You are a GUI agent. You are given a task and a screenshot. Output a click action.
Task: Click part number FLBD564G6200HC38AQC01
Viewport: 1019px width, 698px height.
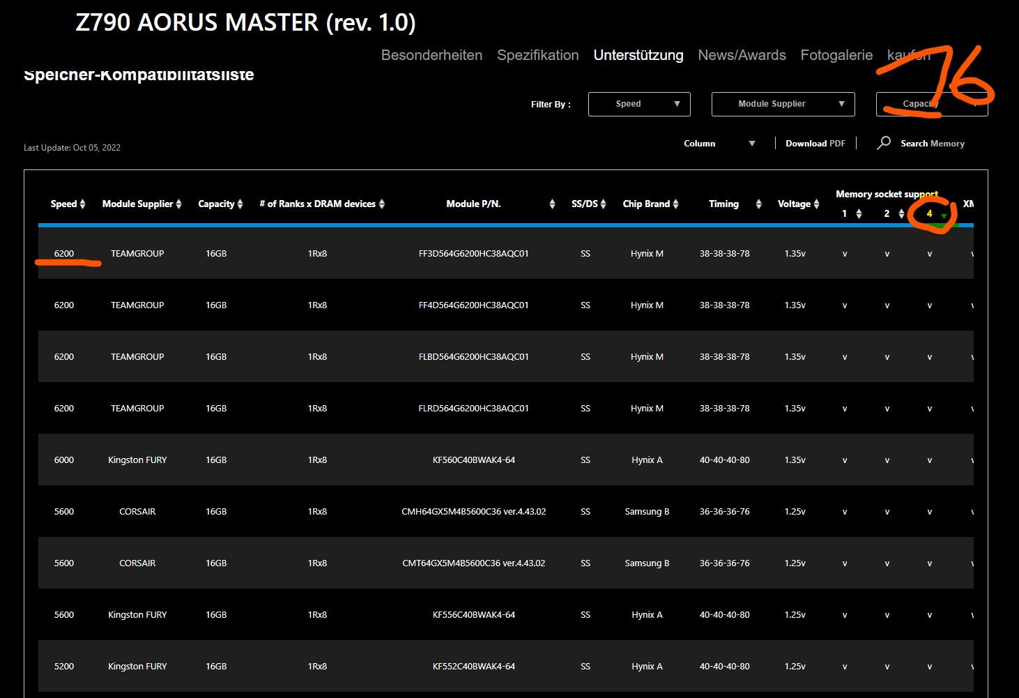(x=474, y=357)
